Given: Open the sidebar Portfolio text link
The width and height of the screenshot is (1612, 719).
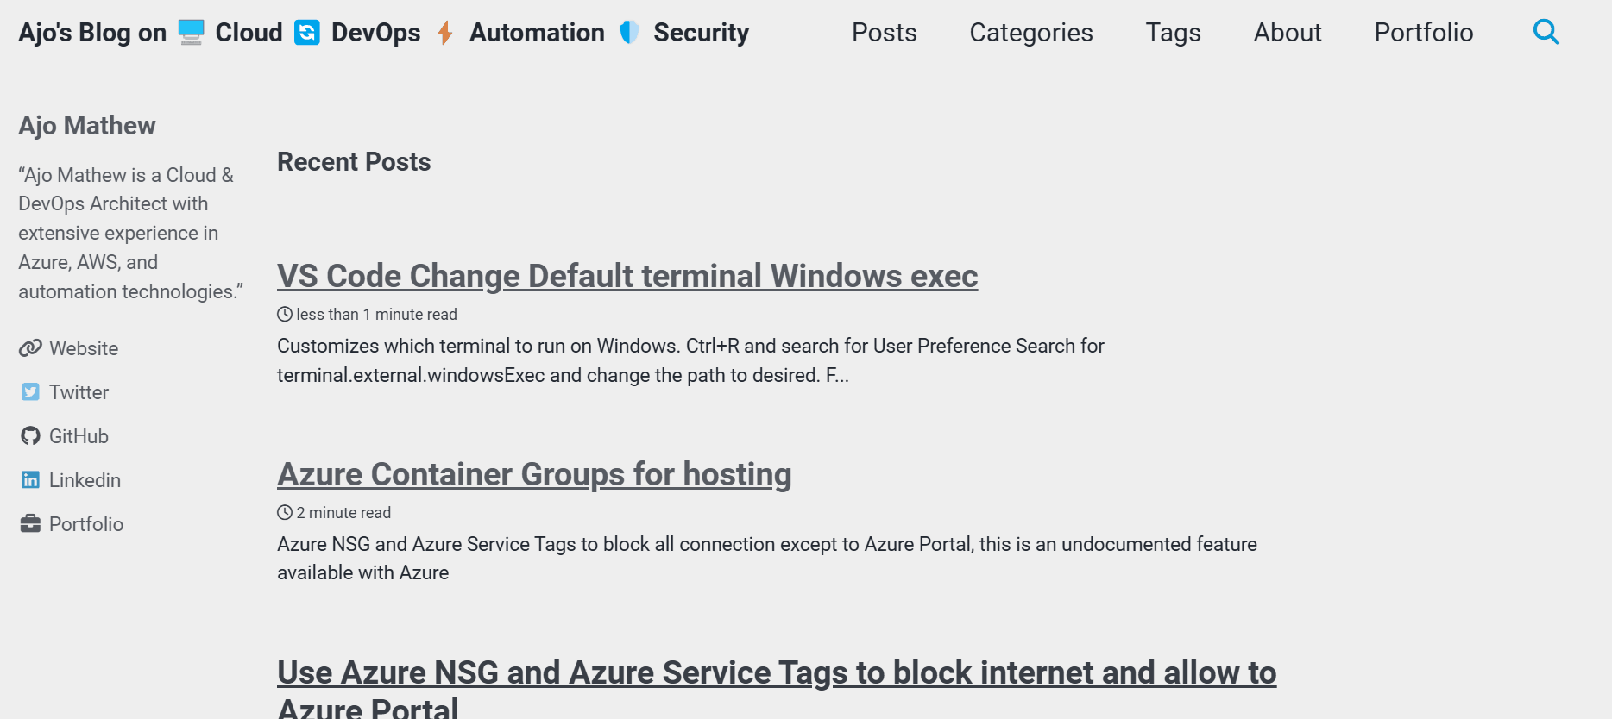Looking at the screenshot, I should [86, 524].
